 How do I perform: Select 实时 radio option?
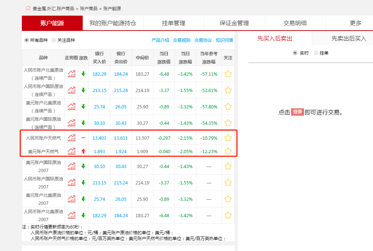[295, 53]
